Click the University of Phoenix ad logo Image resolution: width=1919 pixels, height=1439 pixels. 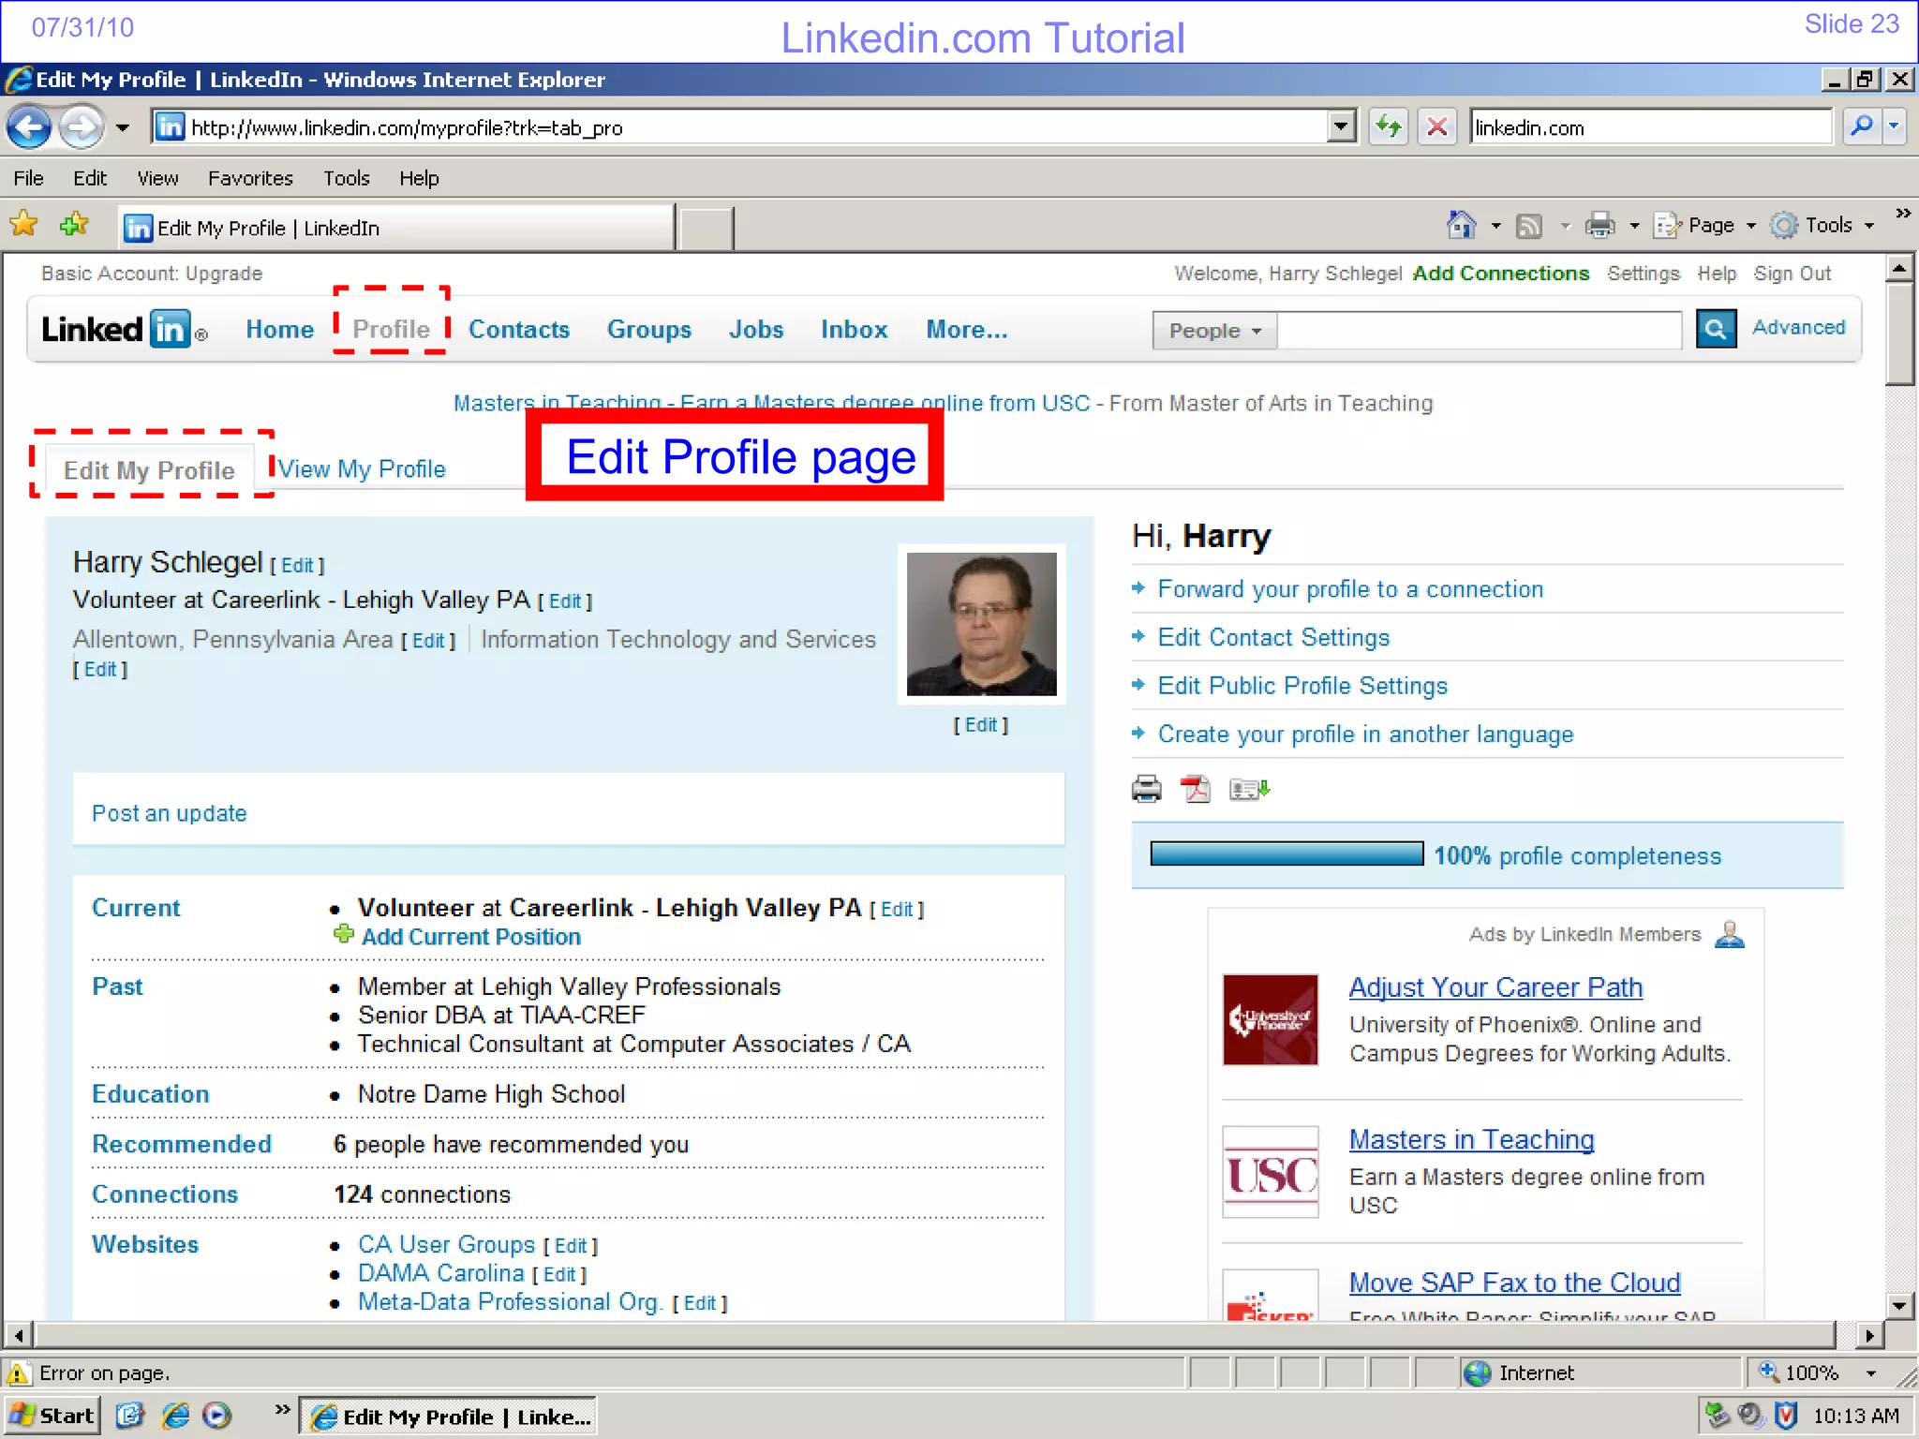click(x=1270, y=1019)
